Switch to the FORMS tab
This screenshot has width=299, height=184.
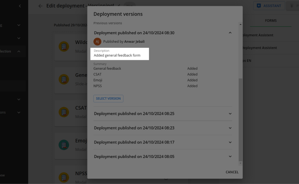[x=271, y=20]
